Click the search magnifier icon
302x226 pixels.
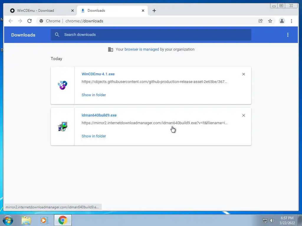[x=57, y=35]
